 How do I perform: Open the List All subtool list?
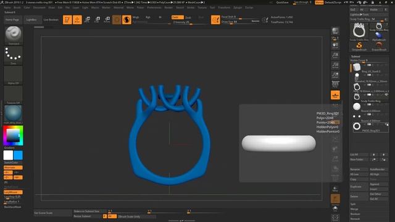click(x=359, y=155)
